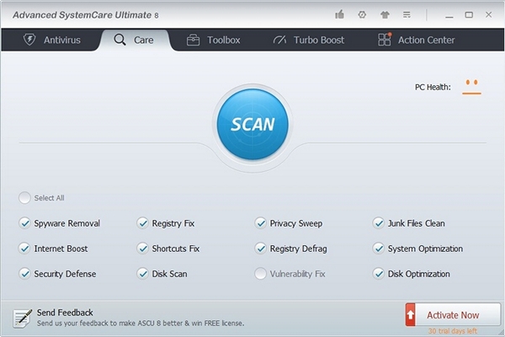This screenshot has width=505, height=337.
Task: Start the scan with the SCAN button
Action: click(252, 124)
